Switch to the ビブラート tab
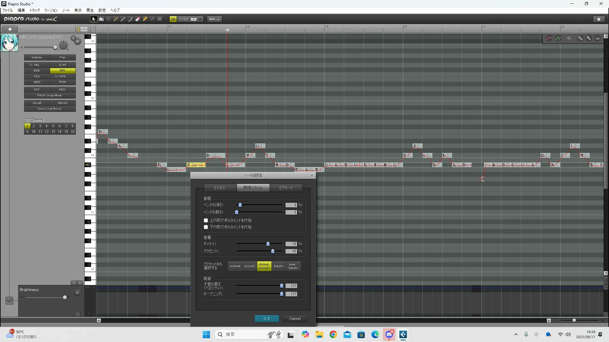The image size is (609, 342). tap(286, 188)
